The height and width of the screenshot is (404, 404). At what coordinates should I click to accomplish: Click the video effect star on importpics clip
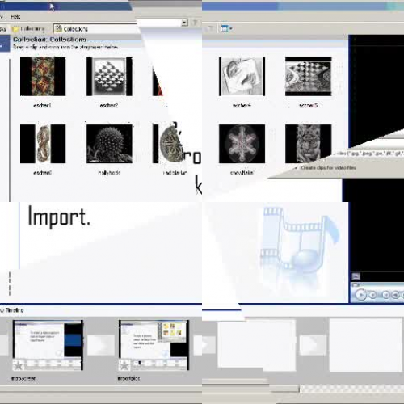pos(124,365)
